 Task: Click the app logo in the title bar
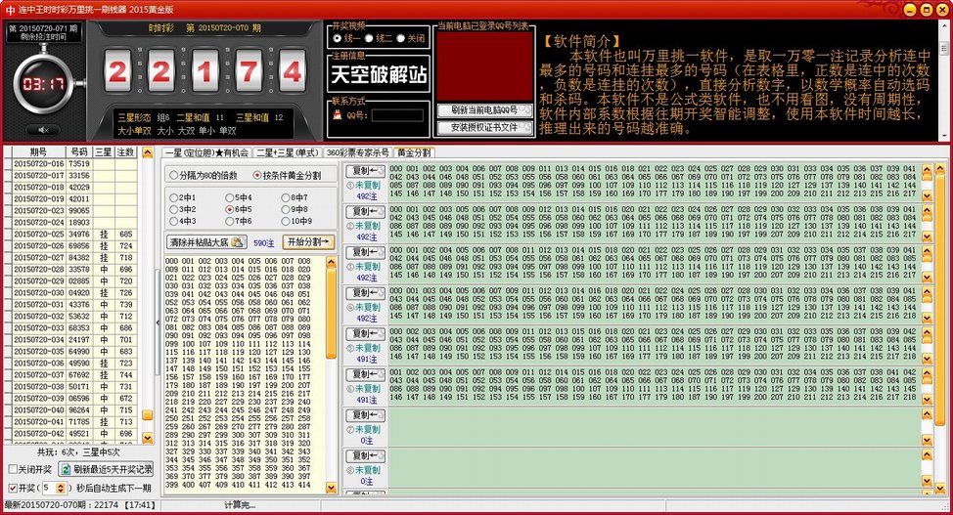tap(8, 8)
